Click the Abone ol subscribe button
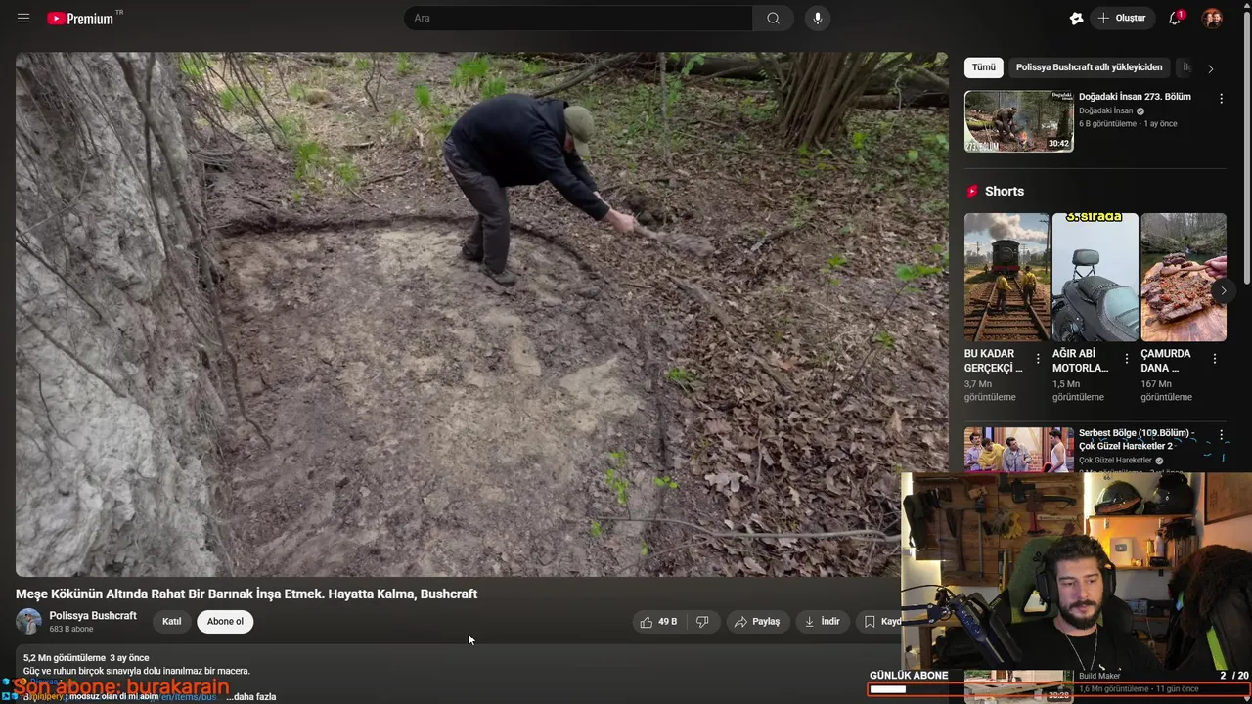Image resolution: width=1252 pixels, height=704 pixels. tap(225, 622)
